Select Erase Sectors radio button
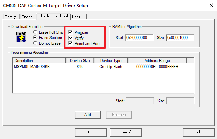The image size is (217, 139). (35, 38)
